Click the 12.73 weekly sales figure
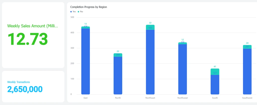257x105 pixels. pos(28,39)
